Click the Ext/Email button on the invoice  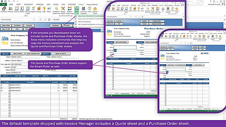[x=17, y=26]
